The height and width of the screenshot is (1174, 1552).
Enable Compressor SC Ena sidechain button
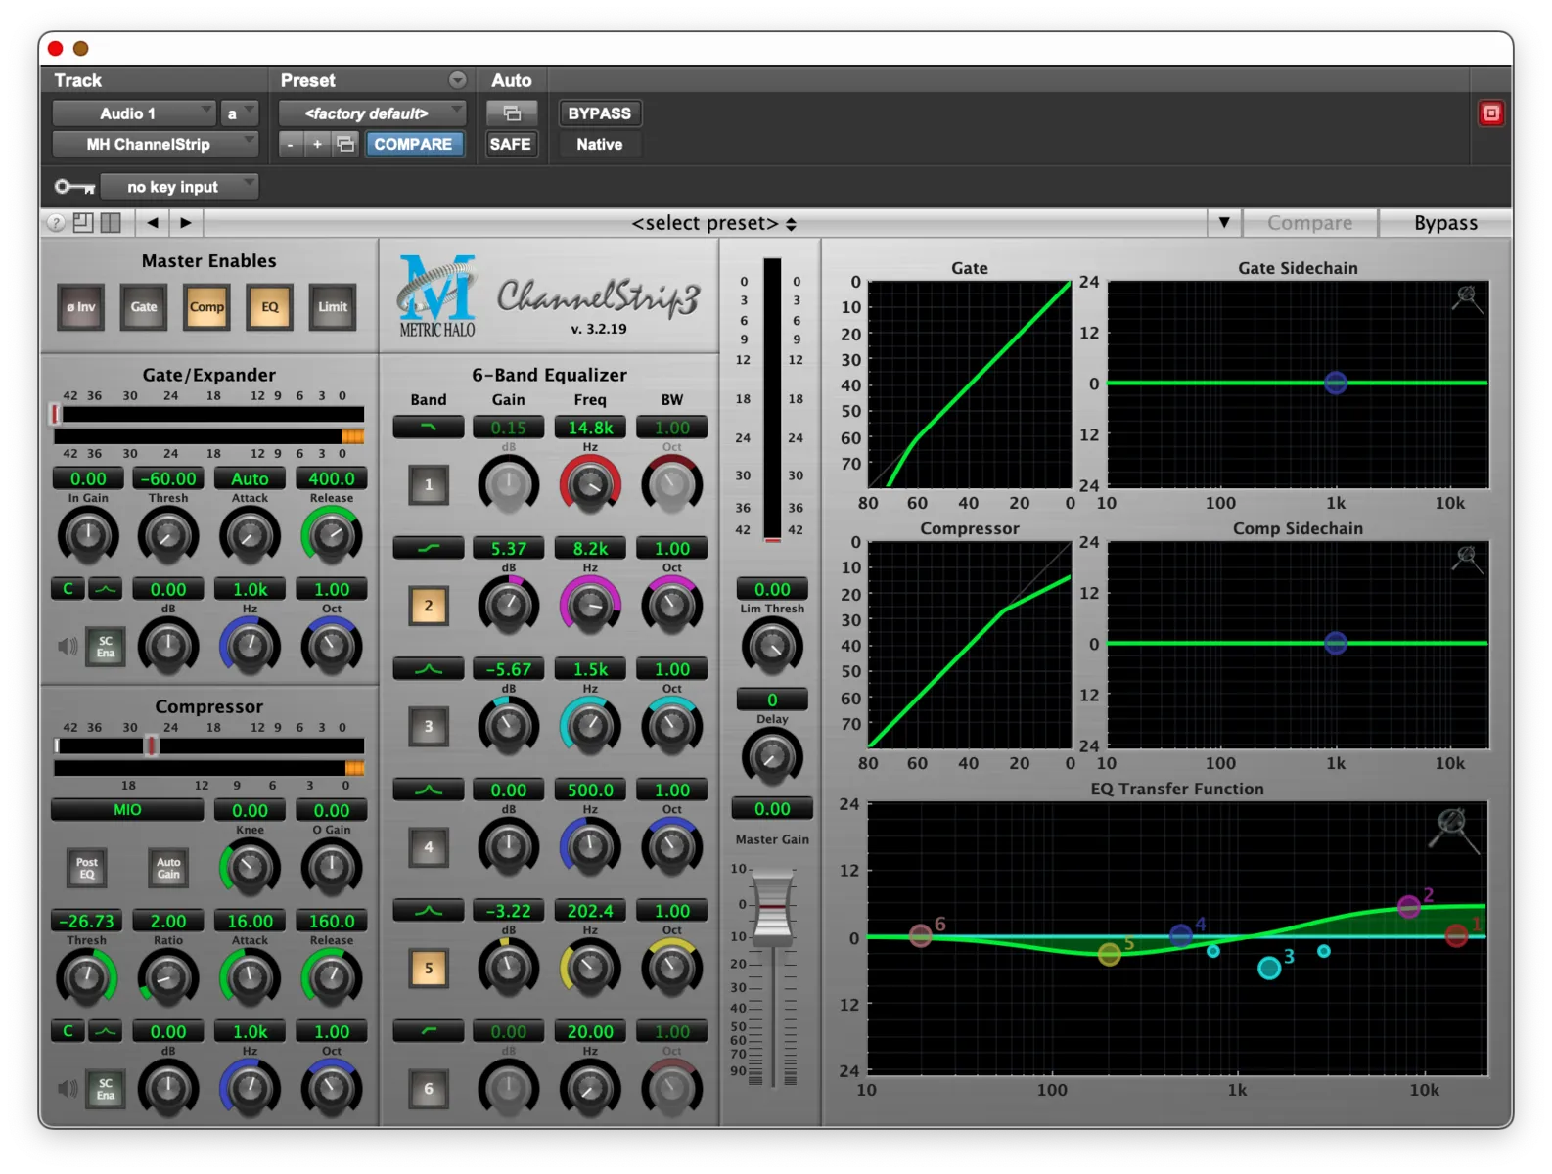(x=106, y=1089)
